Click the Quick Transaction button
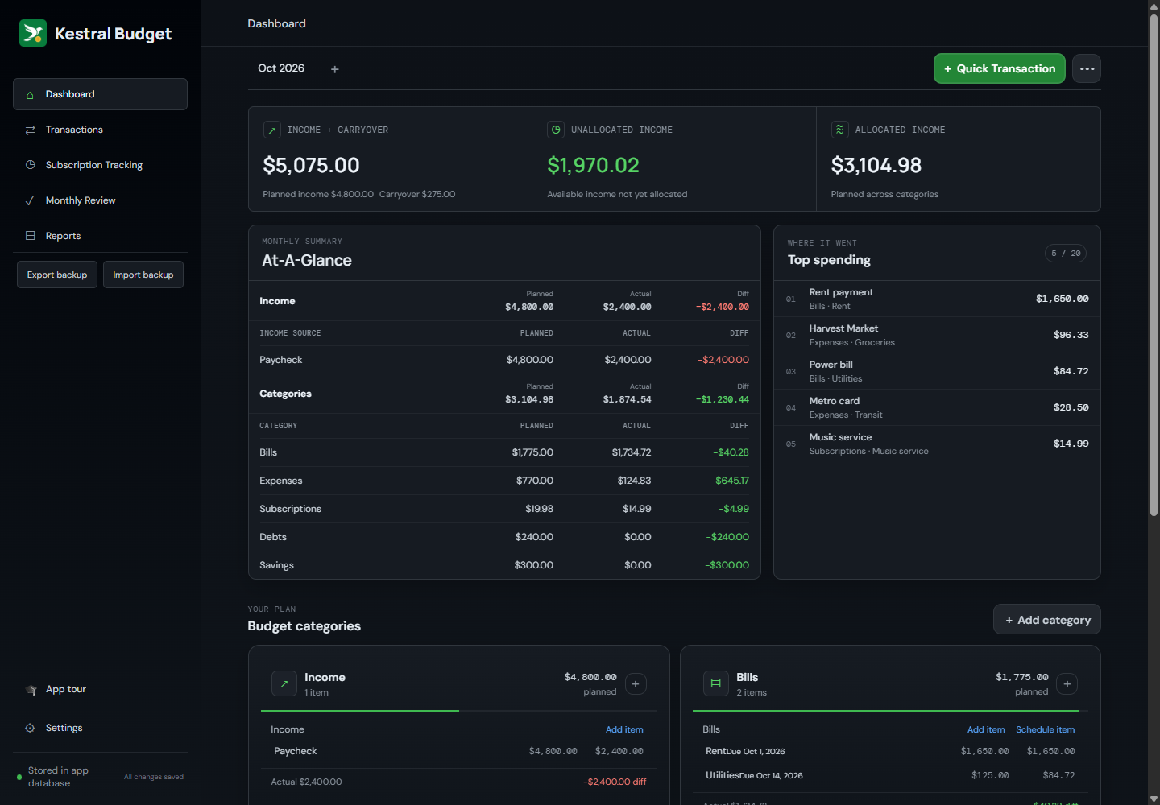Image resolution: width=1160 pixels, height=805 pixels. [1000, 68]
